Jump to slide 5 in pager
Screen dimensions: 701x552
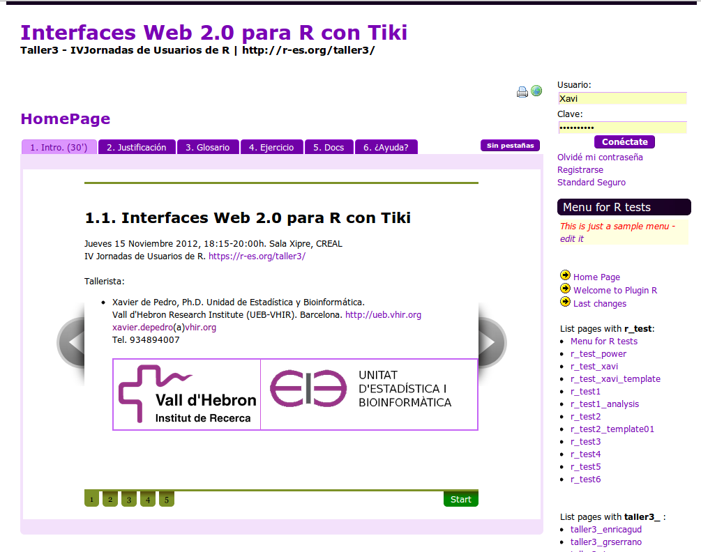pos(166,499)
